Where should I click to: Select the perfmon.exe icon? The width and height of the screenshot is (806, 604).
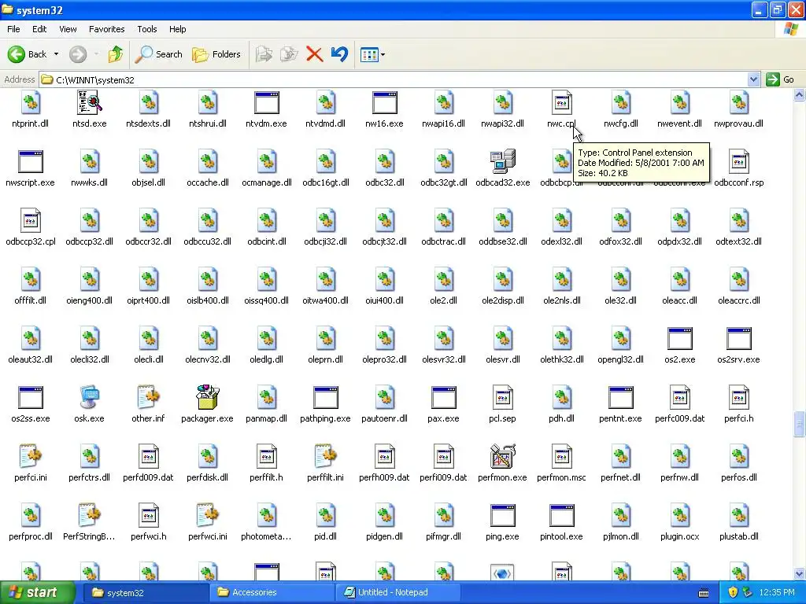(503, 456)
